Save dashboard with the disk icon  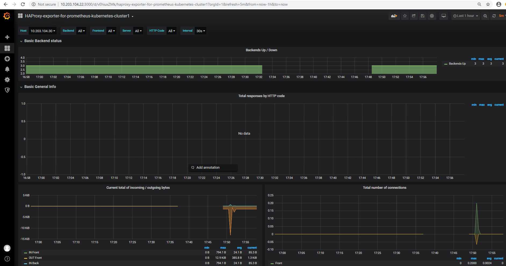tap(422, 16)
